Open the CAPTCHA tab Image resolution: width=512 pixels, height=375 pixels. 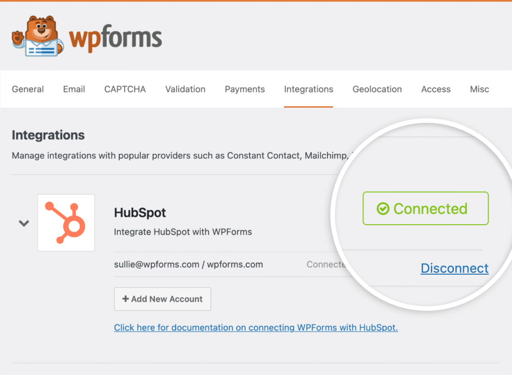point(125,89)
